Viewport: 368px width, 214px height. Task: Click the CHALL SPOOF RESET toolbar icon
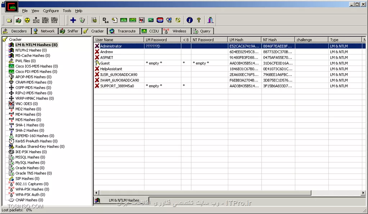45,20
